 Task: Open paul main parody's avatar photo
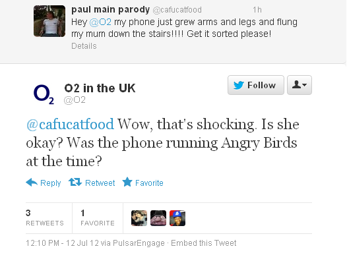49,21
